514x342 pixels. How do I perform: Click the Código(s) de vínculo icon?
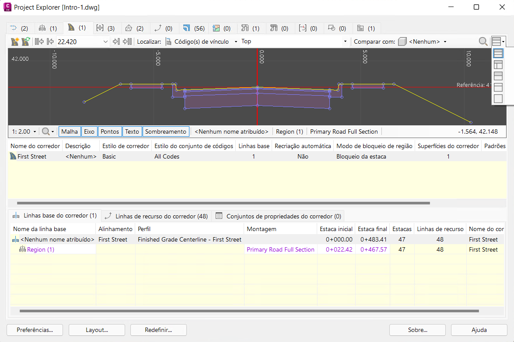click(168, 41)
